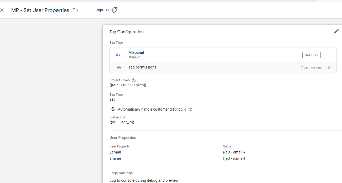Click the {{MP - Project Token}} value

[x=128, y=85]
